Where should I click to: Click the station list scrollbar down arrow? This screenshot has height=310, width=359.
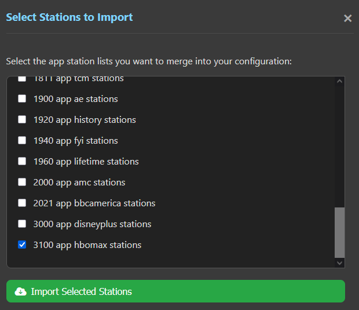click(x=339, y=263)
